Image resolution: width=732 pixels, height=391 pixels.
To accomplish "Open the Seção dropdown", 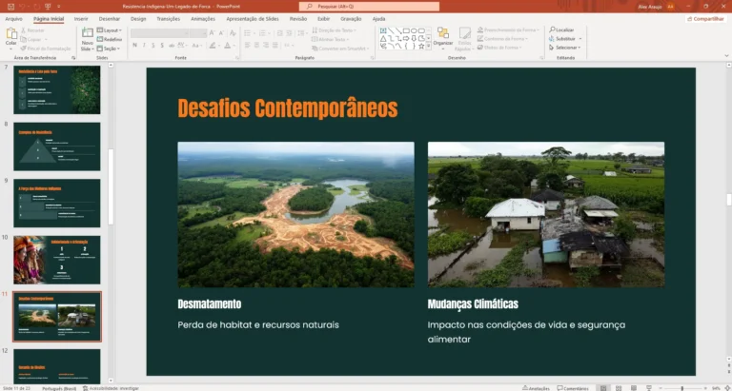I will [109, 49].
